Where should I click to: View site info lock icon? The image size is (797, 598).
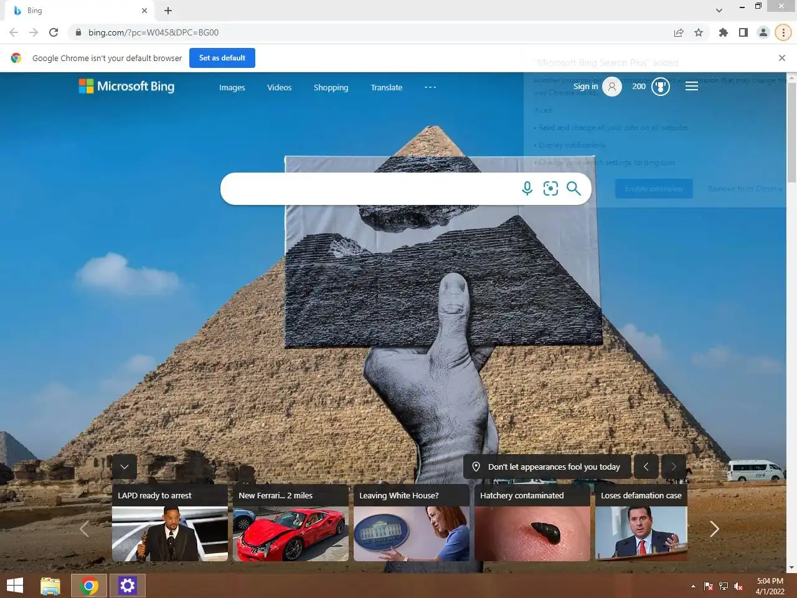point(78,32)
